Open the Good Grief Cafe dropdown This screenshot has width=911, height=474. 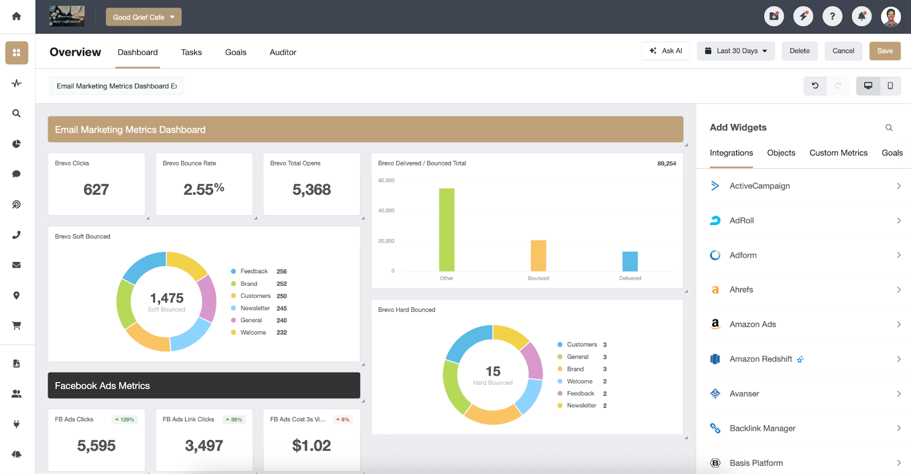[143, 17]
